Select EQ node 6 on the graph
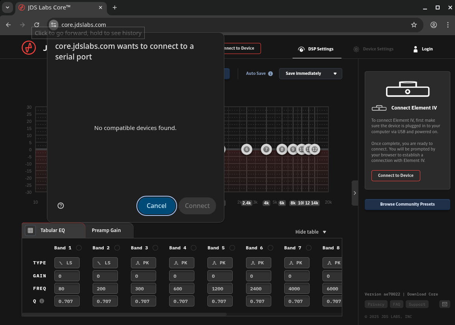455x325 pixels. point(247,149)
